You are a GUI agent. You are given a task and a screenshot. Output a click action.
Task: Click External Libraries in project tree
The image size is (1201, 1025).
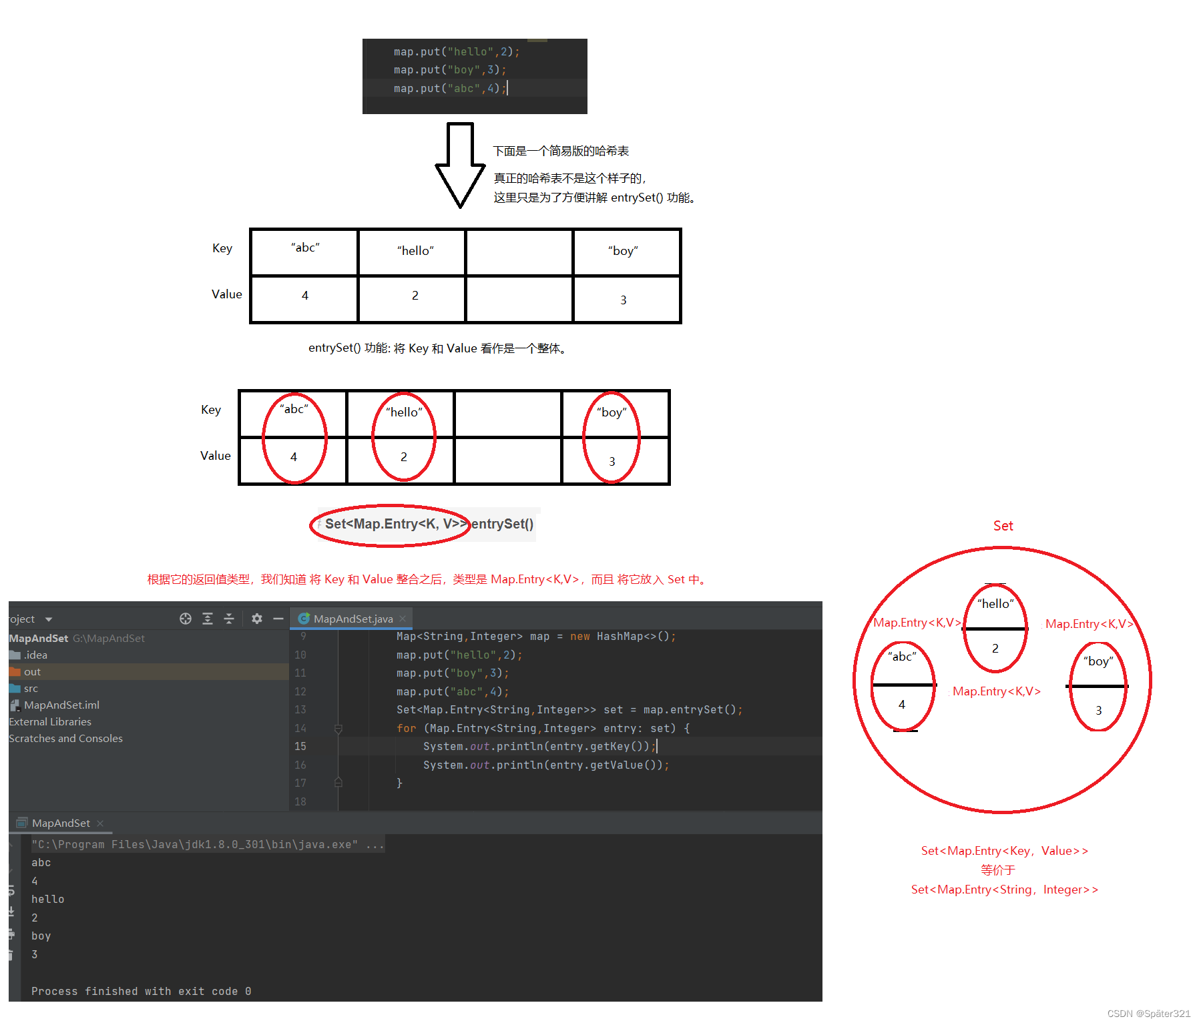tap(50, 721)
